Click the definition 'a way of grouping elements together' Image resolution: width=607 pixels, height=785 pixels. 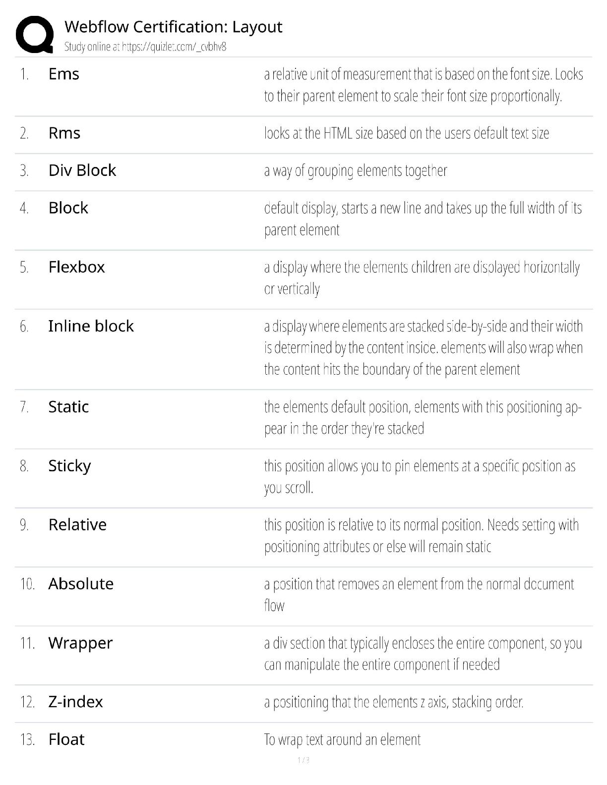point(356,170)
